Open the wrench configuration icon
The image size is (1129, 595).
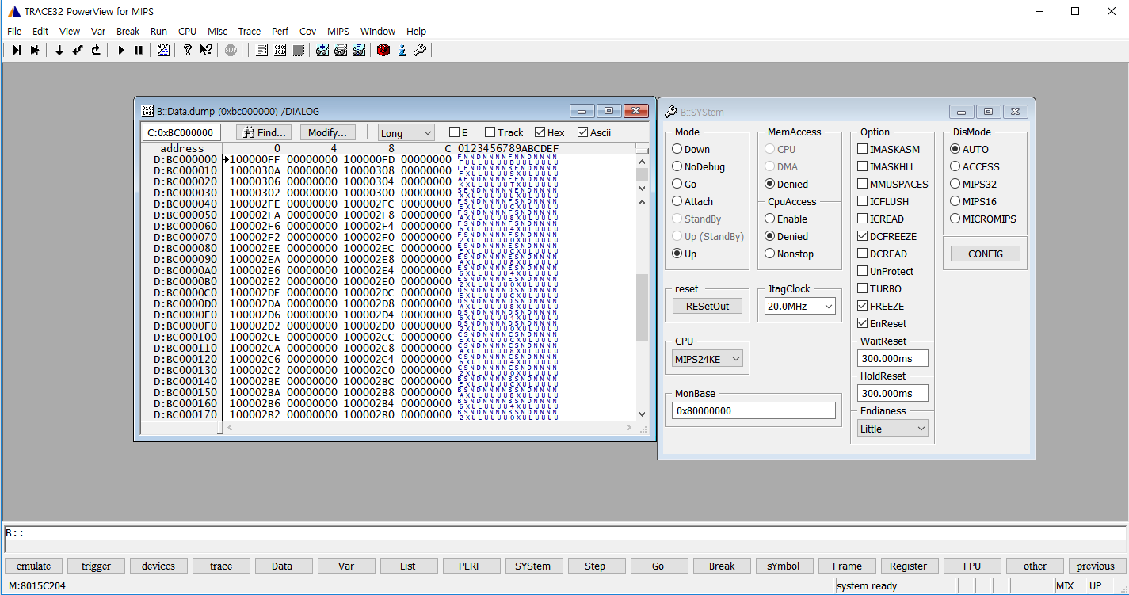(x=420, y=50)
